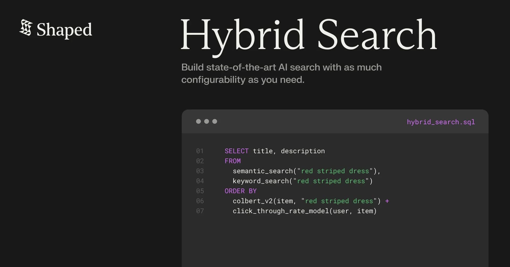Click the Shaped wordmark text
The width and height of the screenshot is (510, 267).
pos(64,30)
